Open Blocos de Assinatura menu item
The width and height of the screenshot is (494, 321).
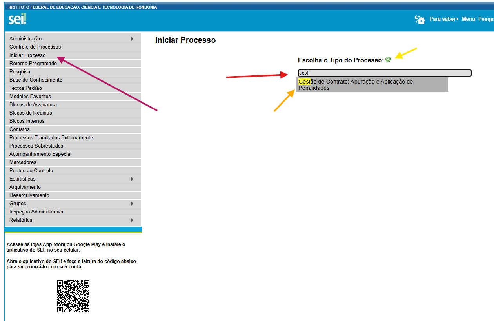pos(33,105)
